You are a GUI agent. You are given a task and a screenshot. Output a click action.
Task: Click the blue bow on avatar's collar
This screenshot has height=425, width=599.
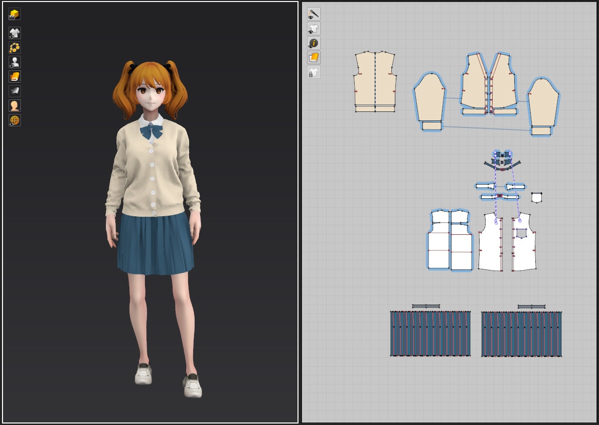click(152, 131)
